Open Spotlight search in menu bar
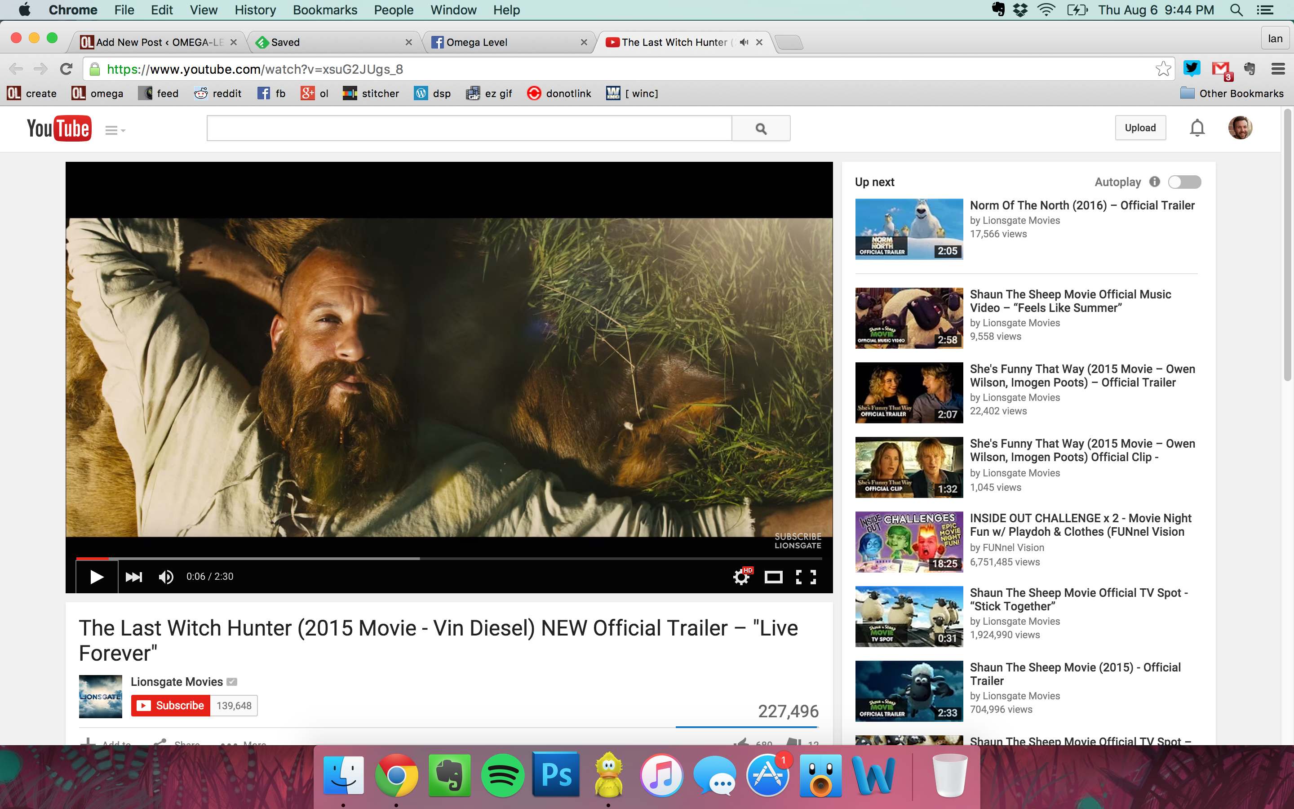This screenshot has height=809, width=1294. tap(1236, 10)
